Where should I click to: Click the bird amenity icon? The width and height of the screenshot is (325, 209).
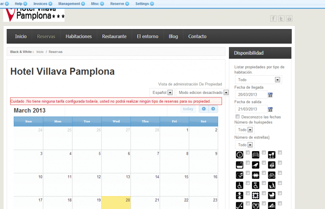click(256, 165)
